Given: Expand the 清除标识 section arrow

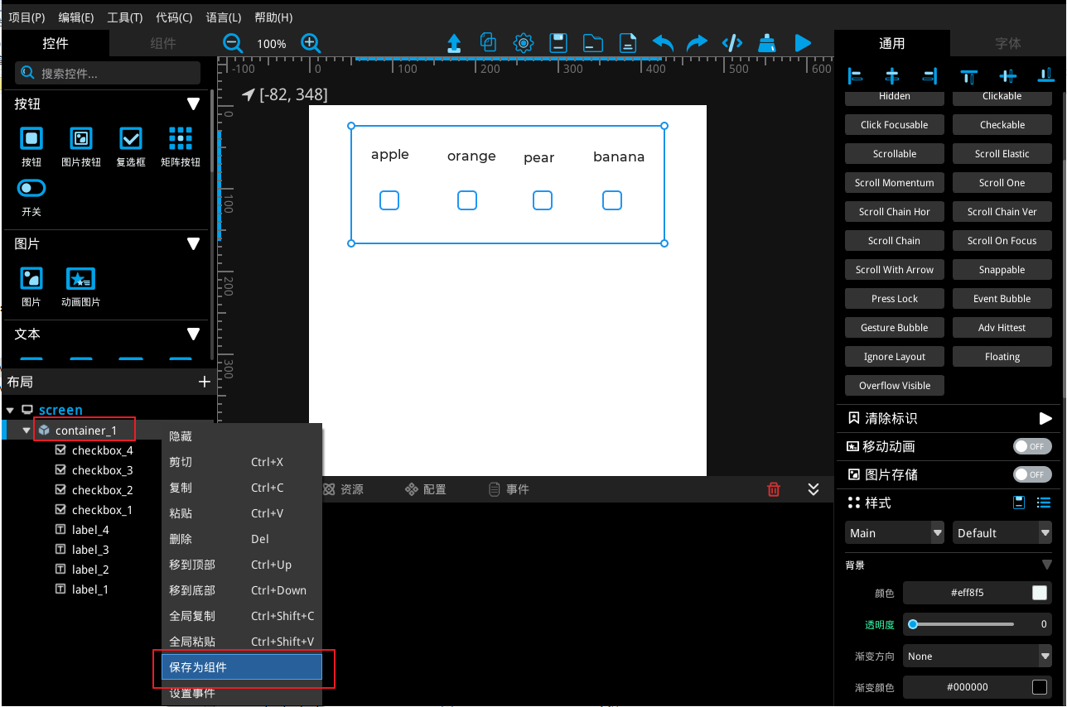Looking at the screenshot, I should coord(1045,418).
